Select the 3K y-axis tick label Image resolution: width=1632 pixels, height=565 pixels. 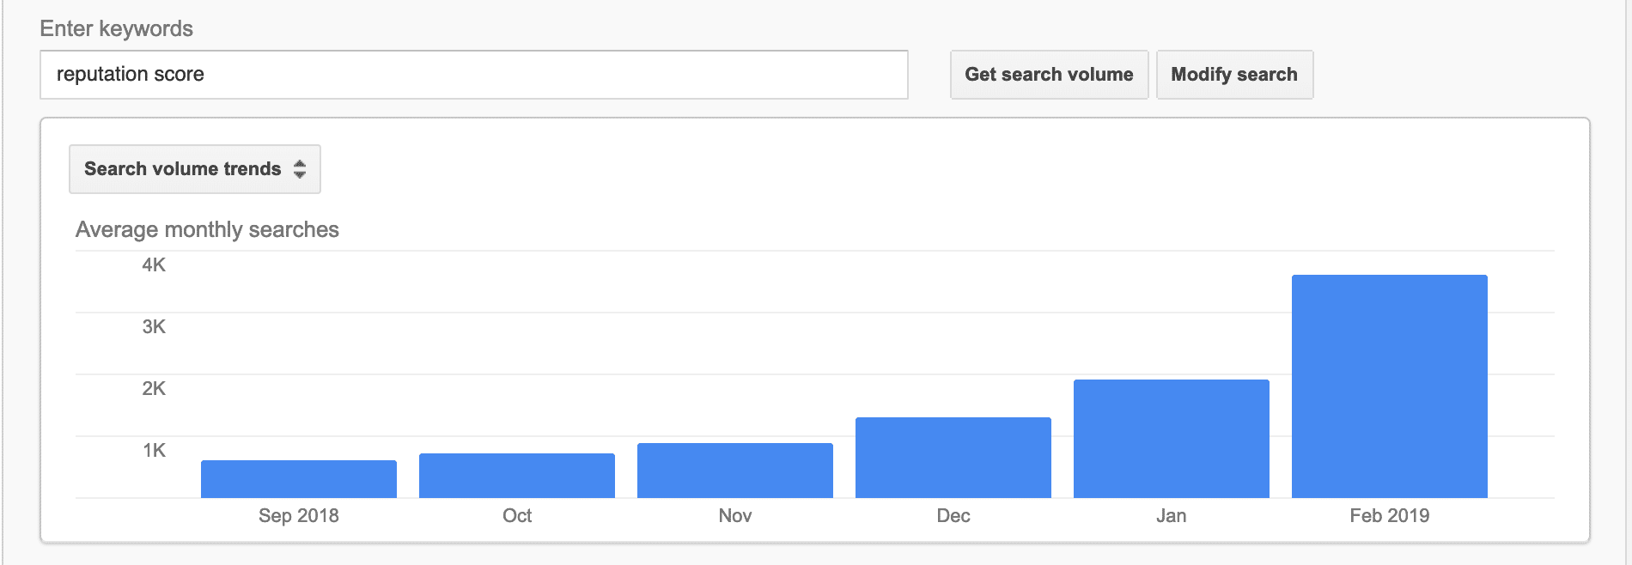click(x=154, y=327)
